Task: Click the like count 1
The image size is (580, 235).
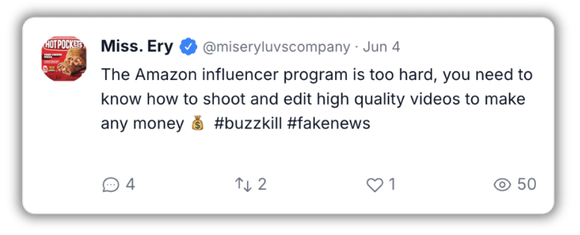Action: pyautogui.click(x=392, y=184)
